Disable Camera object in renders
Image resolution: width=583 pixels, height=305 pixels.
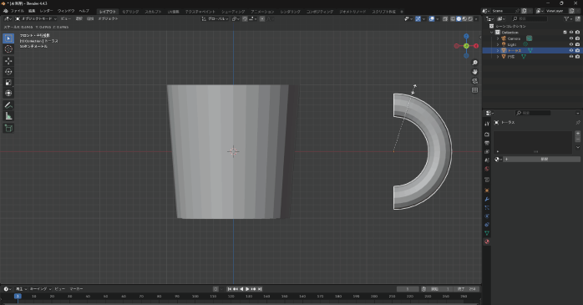click(577, 38)
